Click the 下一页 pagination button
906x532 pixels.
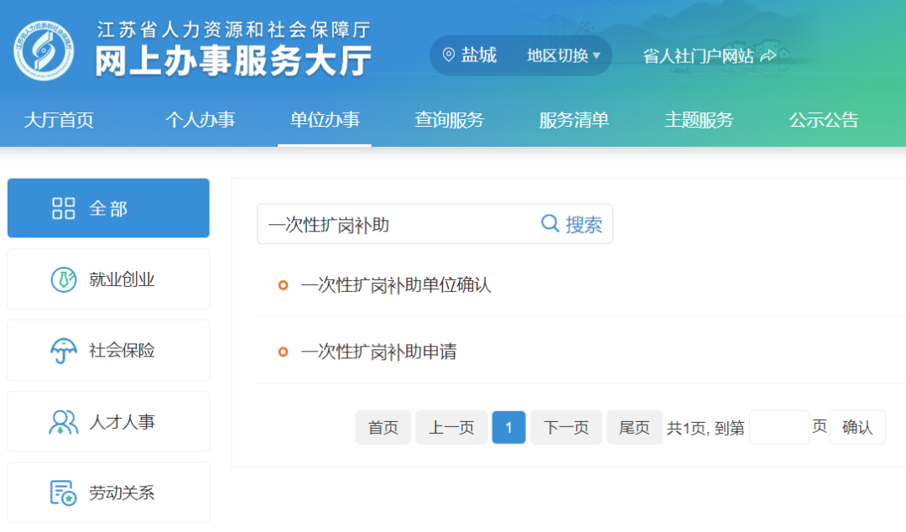pos(566,427)
